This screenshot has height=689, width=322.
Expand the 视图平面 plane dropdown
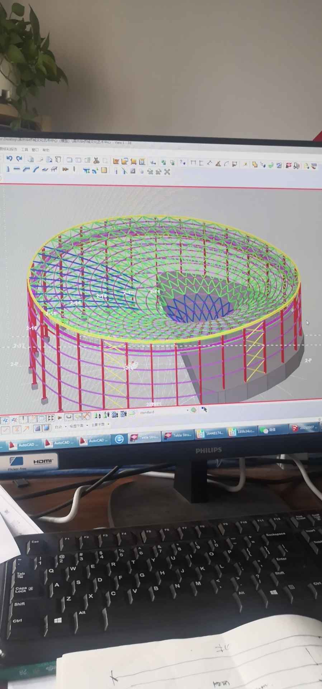(x=87, y=426)
